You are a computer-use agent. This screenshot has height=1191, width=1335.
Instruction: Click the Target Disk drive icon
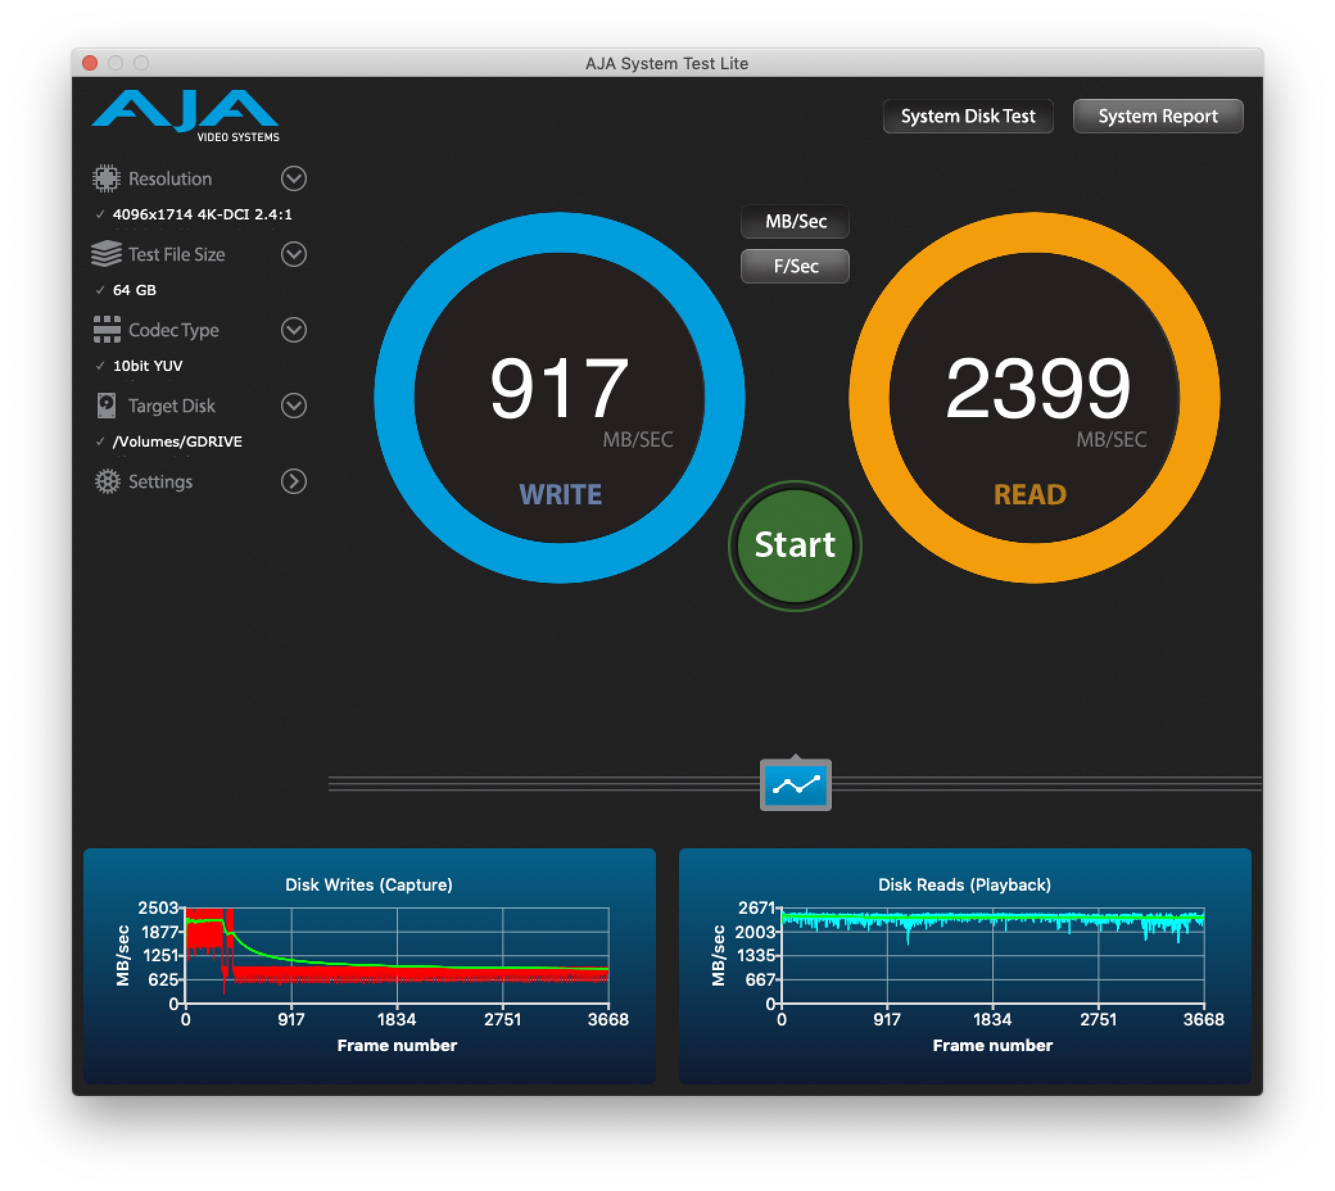click(x=106, y=406)
